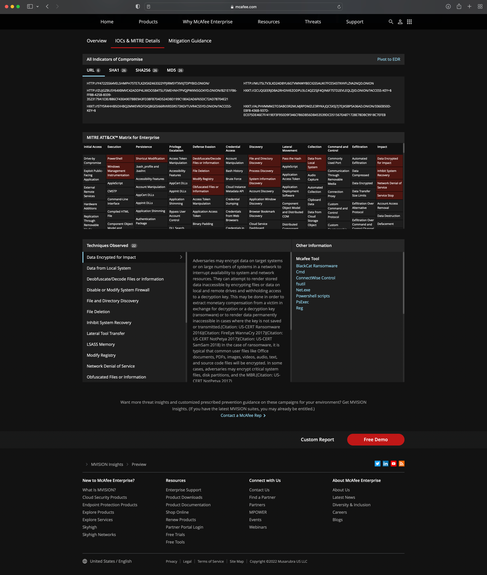Screen dimensions: 487x575
Task: Expand the Data Encrypted for Impact chevron
Action: click(181, 257)
